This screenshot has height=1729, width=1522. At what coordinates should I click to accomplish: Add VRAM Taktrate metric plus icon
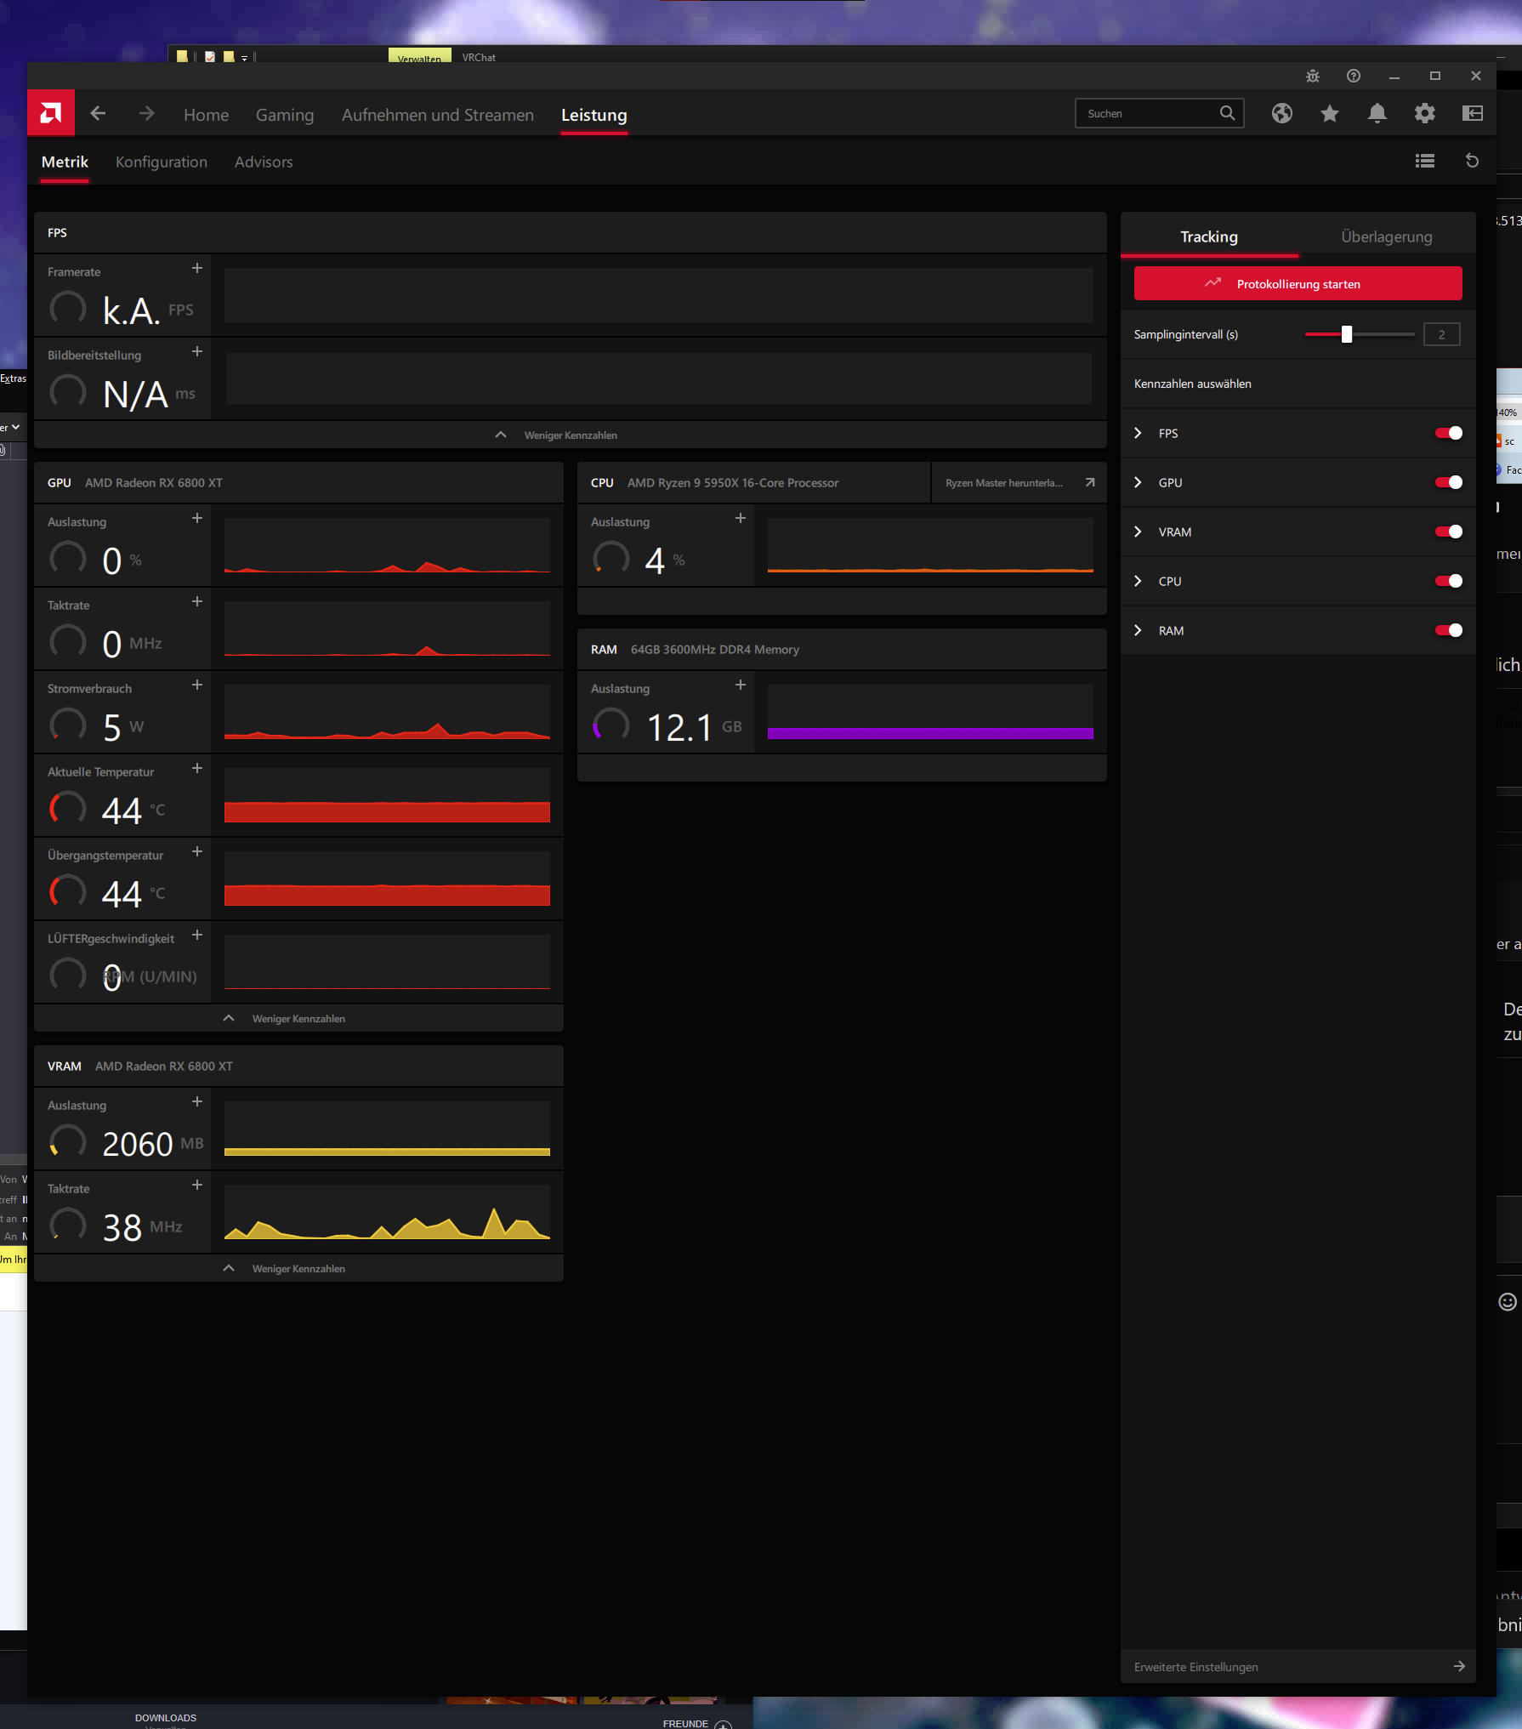(197, 1185)
